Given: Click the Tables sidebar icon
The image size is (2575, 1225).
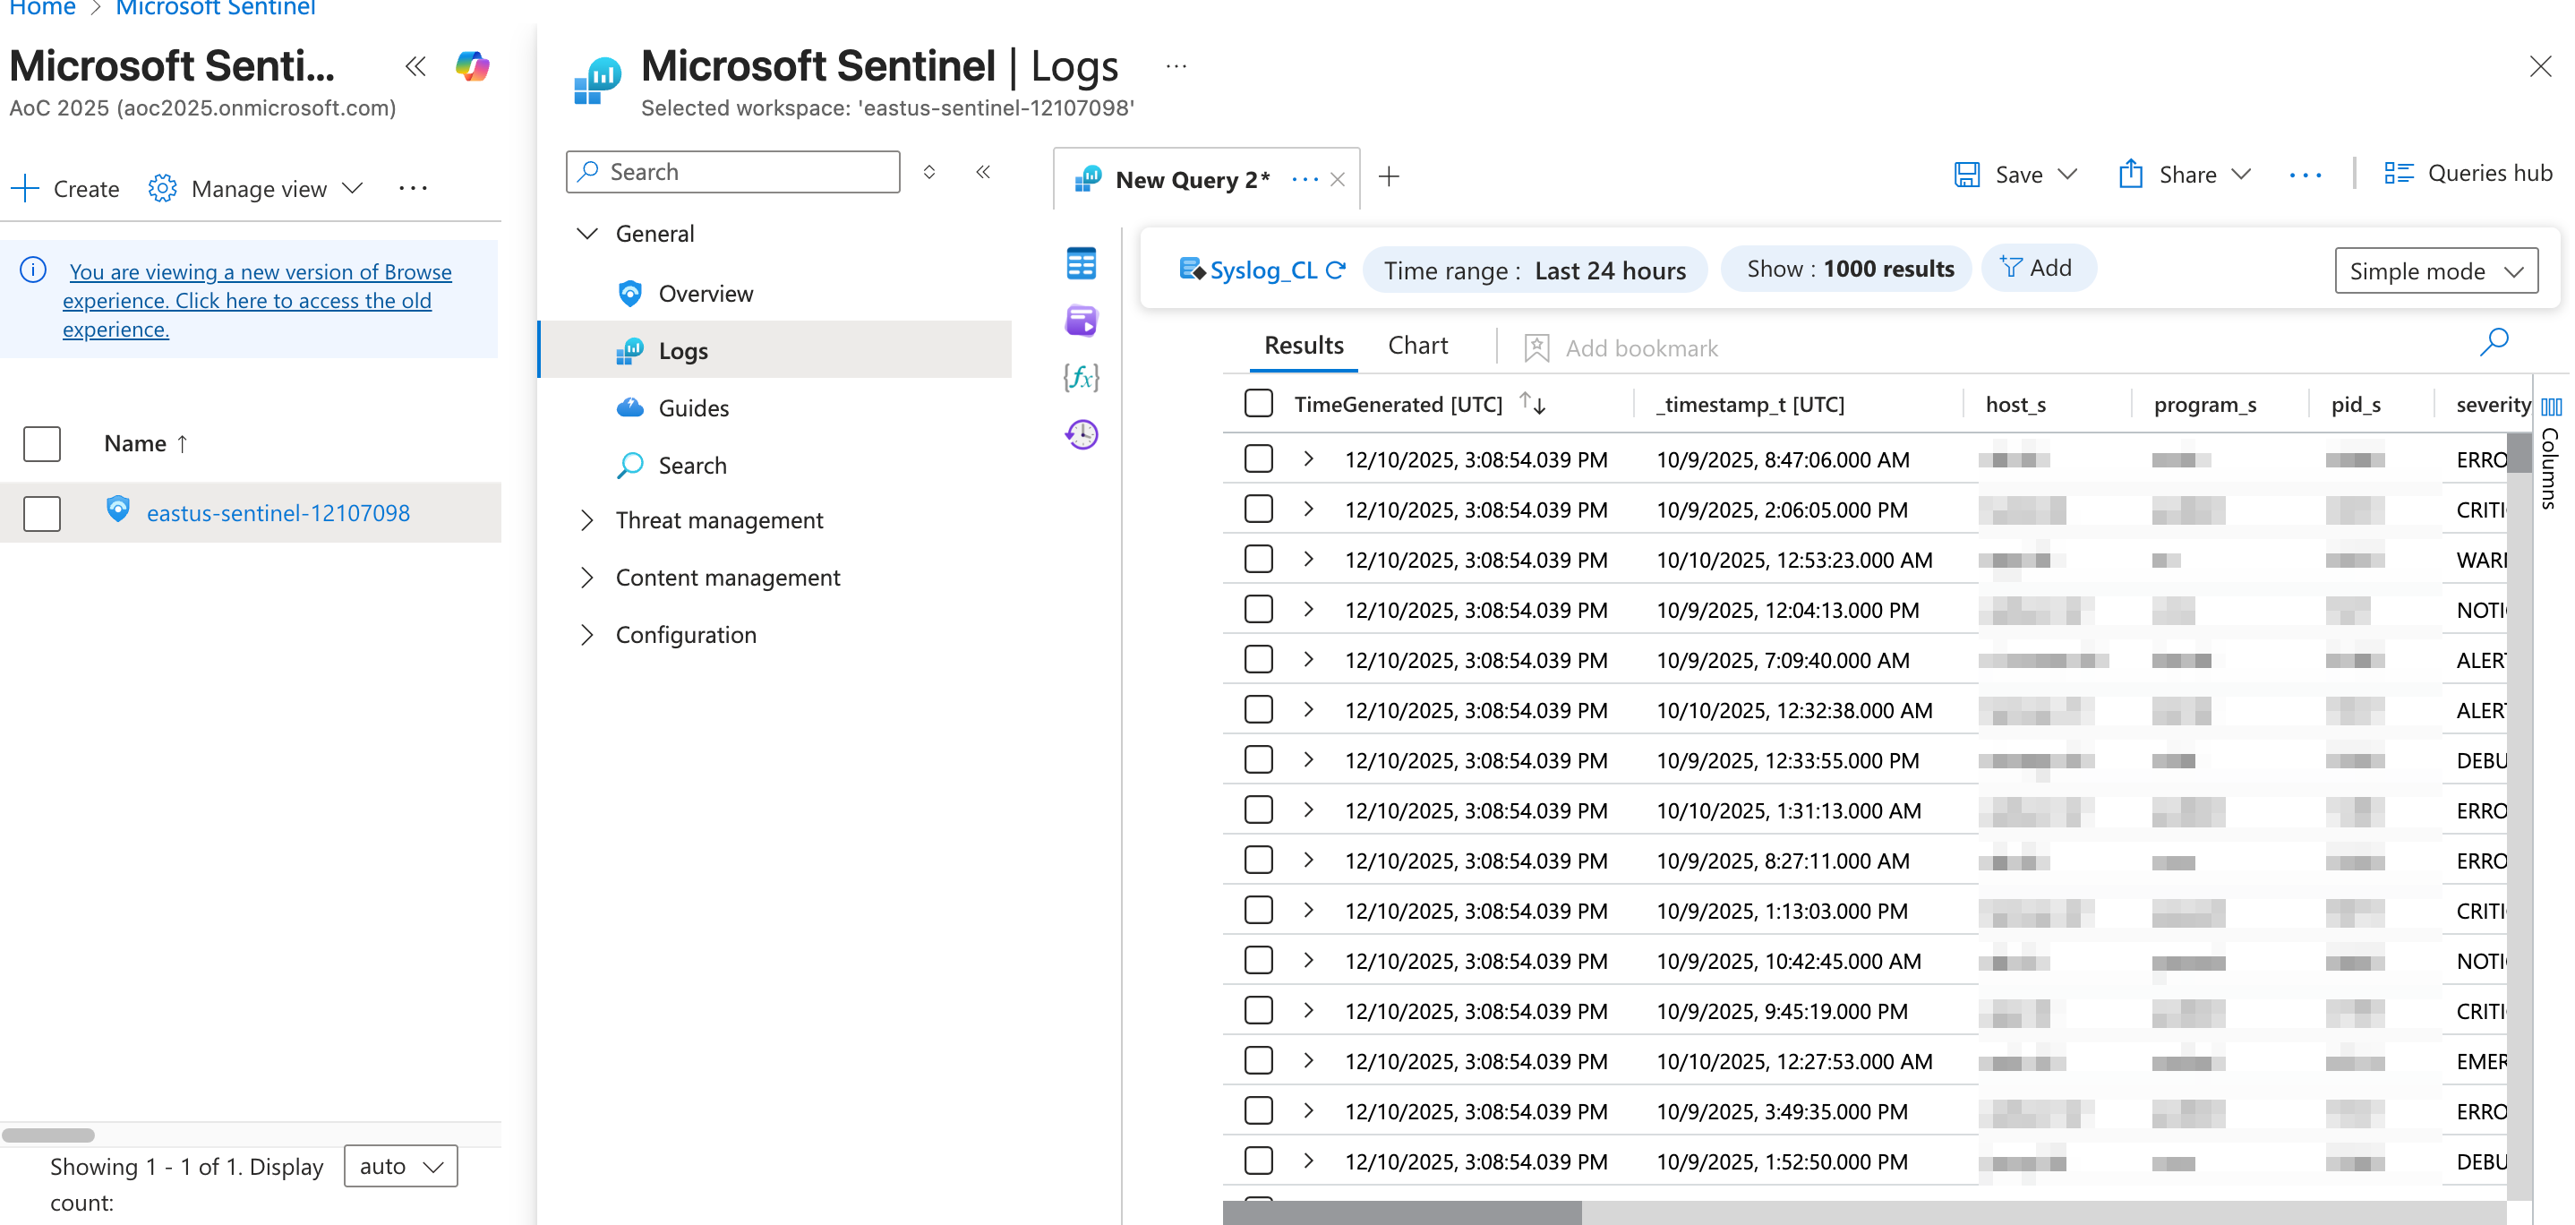Looking at the screenshot, I should [x=1081, y=264].
